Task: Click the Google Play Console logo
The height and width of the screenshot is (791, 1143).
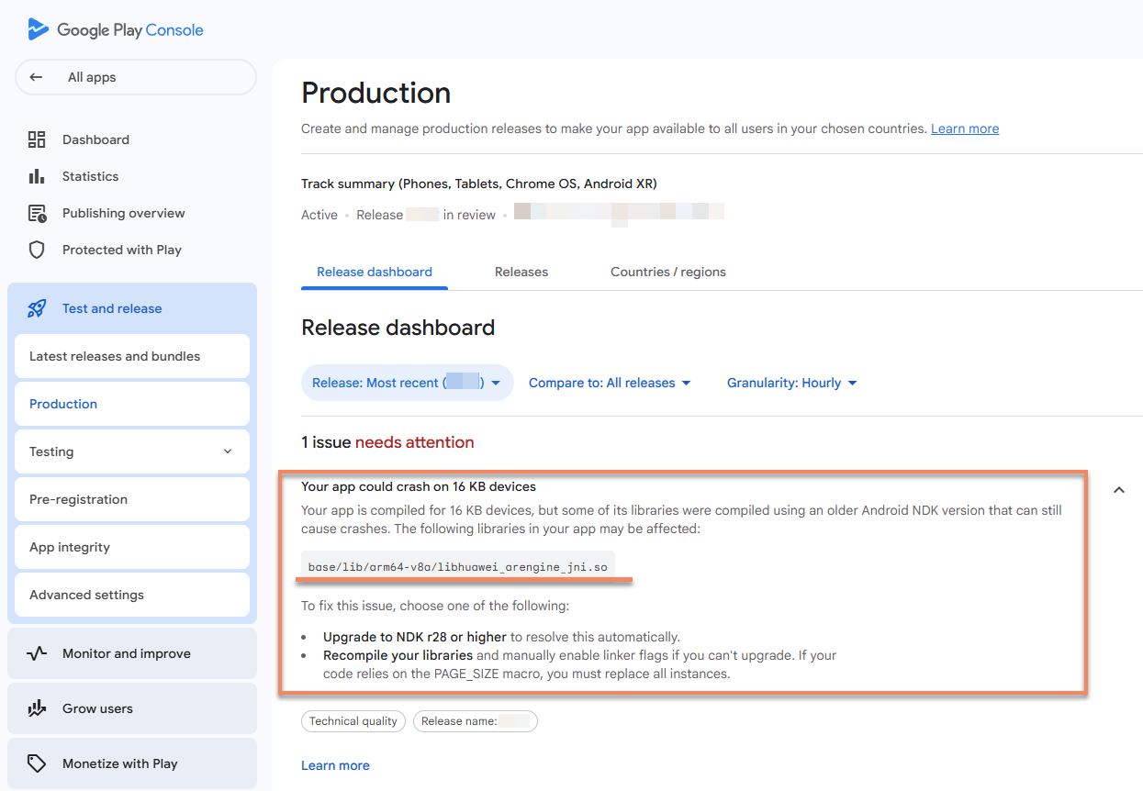Action: click(x=116, y=29)
